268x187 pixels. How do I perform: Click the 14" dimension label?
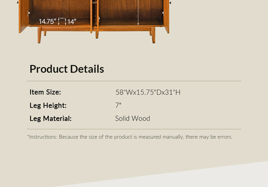[72, 22]
